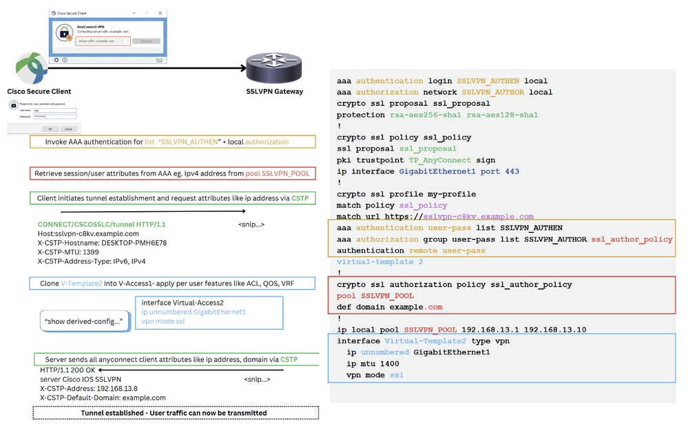Focus the Username input field
The width and height of the screenshot is (688, 430).
[55, 111]
